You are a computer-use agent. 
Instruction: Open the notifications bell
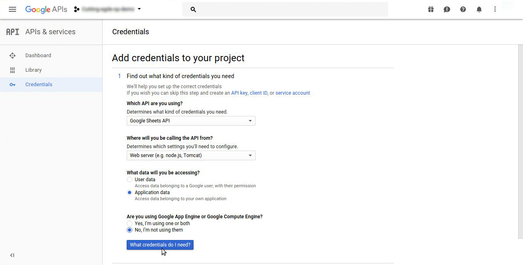tap(479, 9)
